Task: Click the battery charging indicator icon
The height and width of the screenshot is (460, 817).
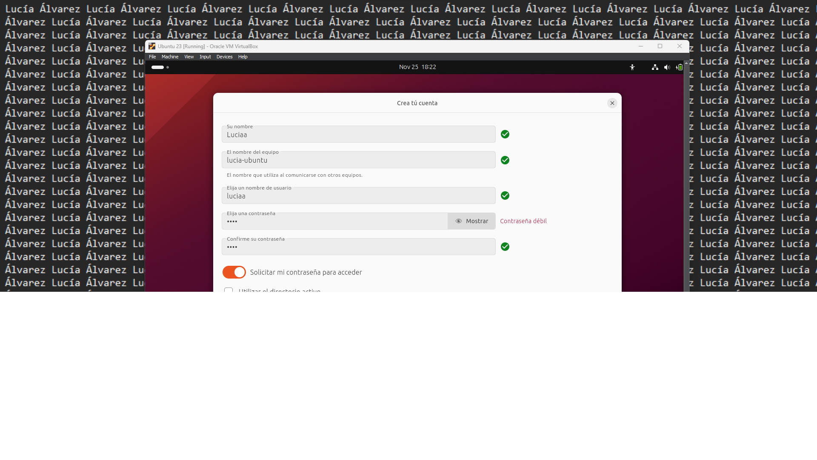Action: point(679,67)
